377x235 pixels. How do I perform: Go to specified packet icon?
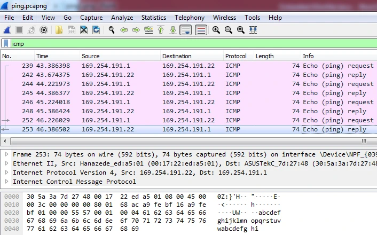[x=148, y=30]
